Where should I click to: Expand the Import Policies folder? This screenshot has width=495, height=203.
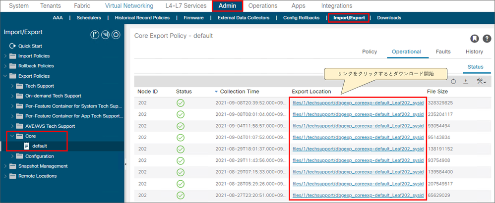(x=5, y=56)
